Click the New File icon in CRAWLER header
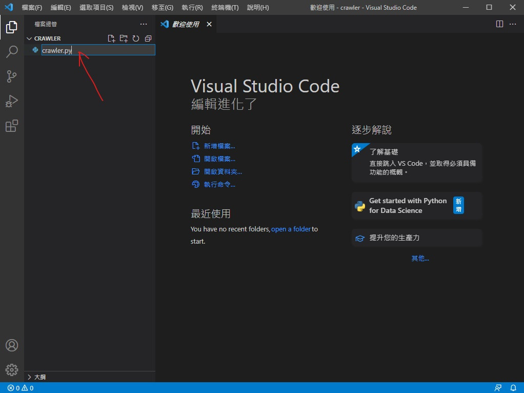This screenshot has height=393, width=524. 111,38
